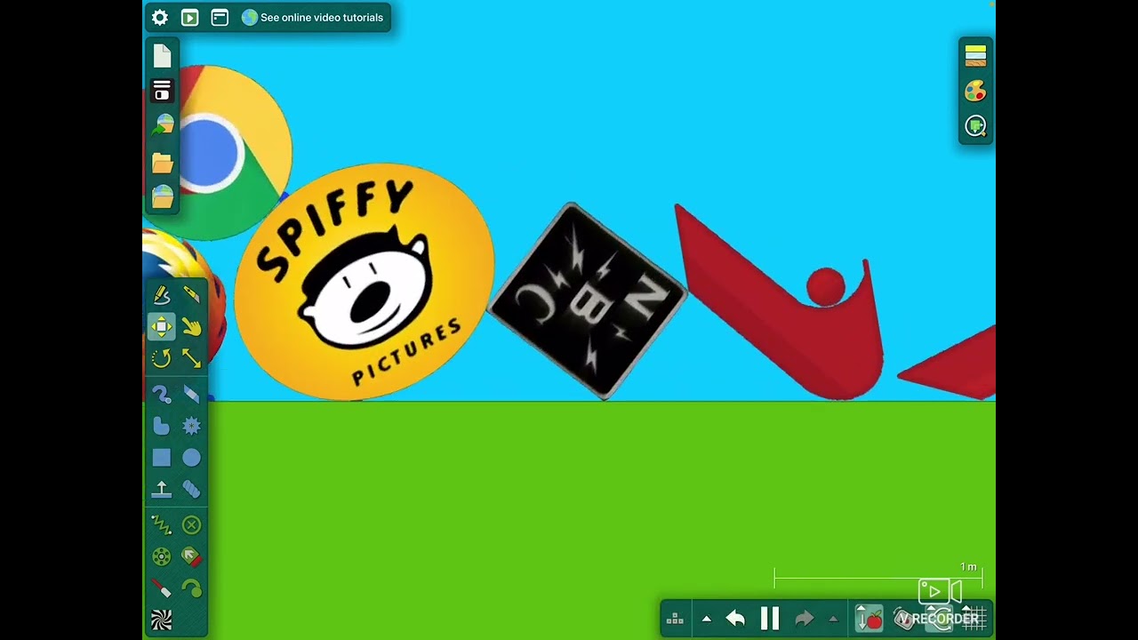The width and height of the screenshot is (1138, 640).
Task: Toggle the grid snapping icon
Action: [974, 619]
